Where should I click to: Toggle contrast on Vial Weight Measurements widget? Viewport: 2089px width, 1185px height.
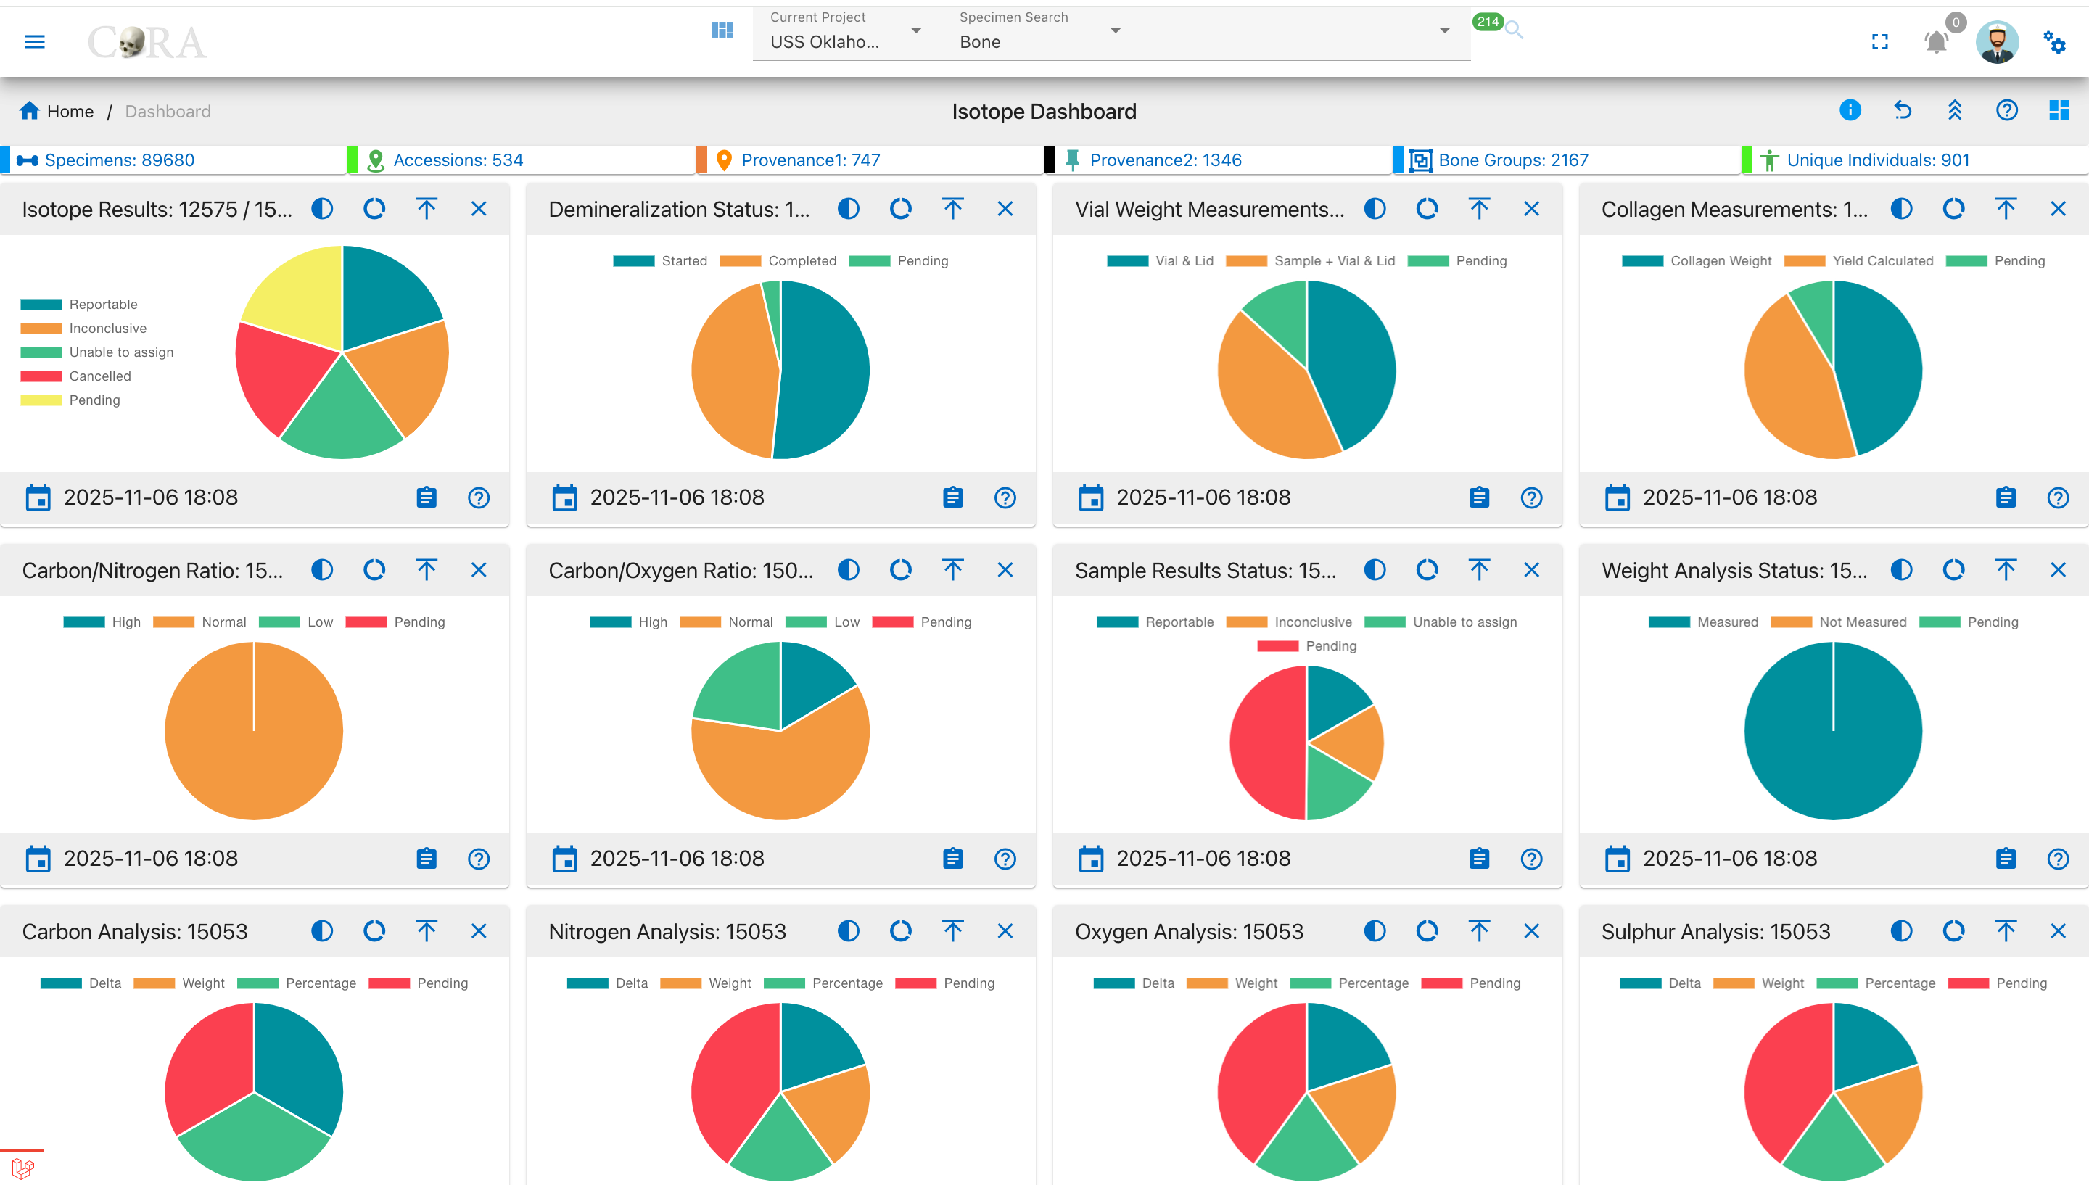pyautogui.click(x=1375, y=209)
